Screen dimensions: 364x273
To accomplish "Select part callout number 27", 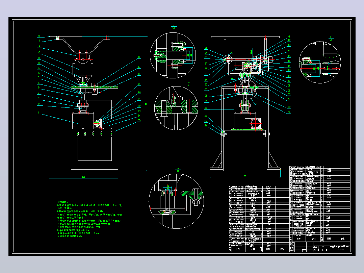I will 206,121.
